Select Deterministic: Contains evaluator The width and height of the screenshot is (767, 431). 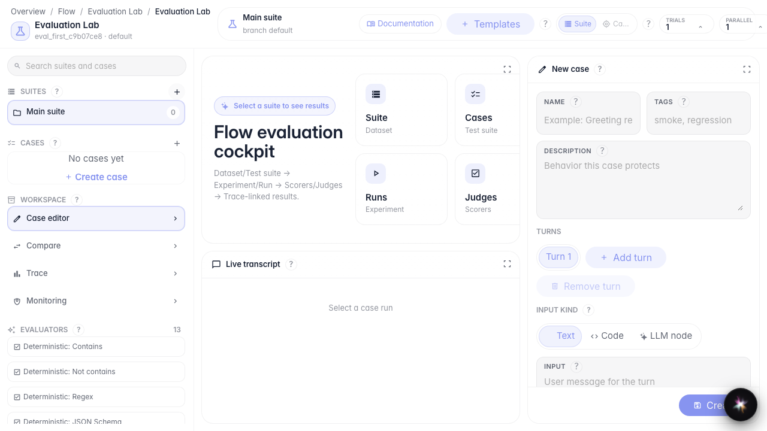pyautogui.click(x=96, y=347)
